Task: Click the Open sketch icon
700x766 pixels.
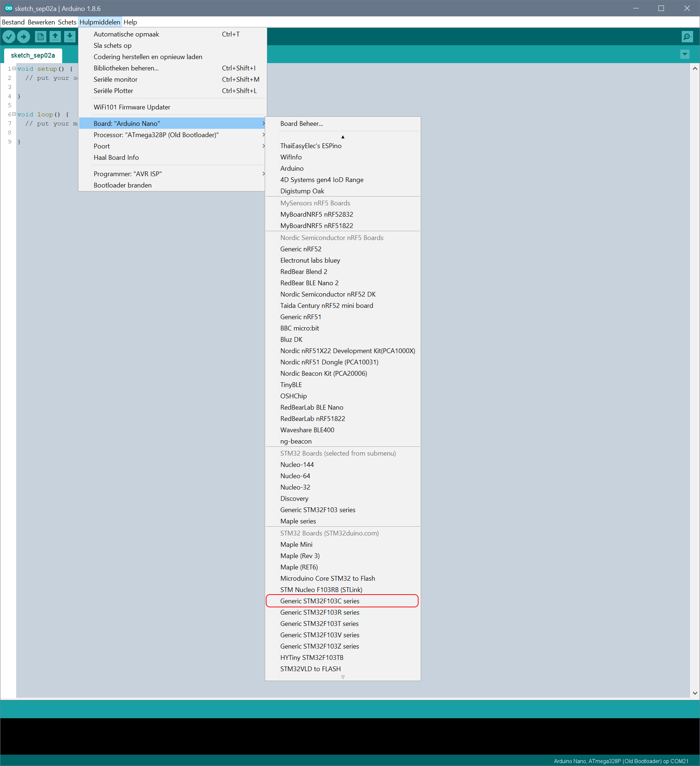Action: [x=55, y=36]
